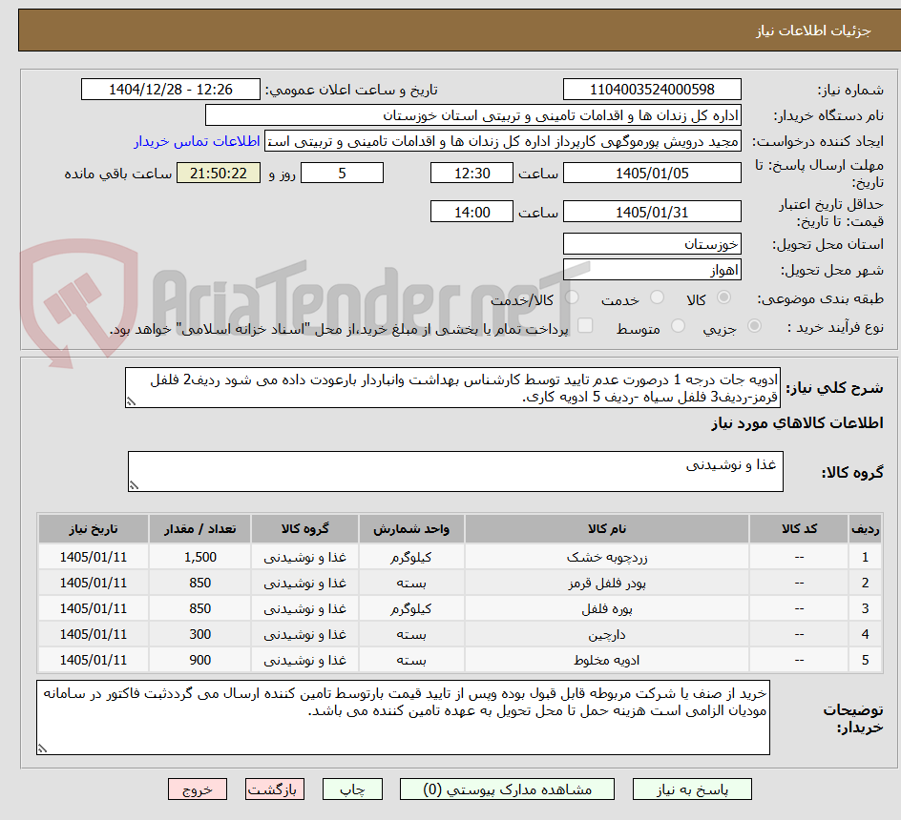
Task: Click the جزئیات اطلاعات نیاز header title
Action: click(812, 31)
